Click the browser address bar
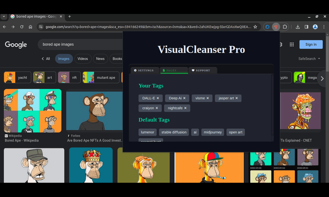The image size is (329, 197). click(x=148, y=27)
